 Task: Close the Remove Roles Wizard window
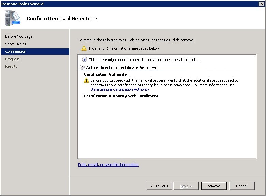262,4
